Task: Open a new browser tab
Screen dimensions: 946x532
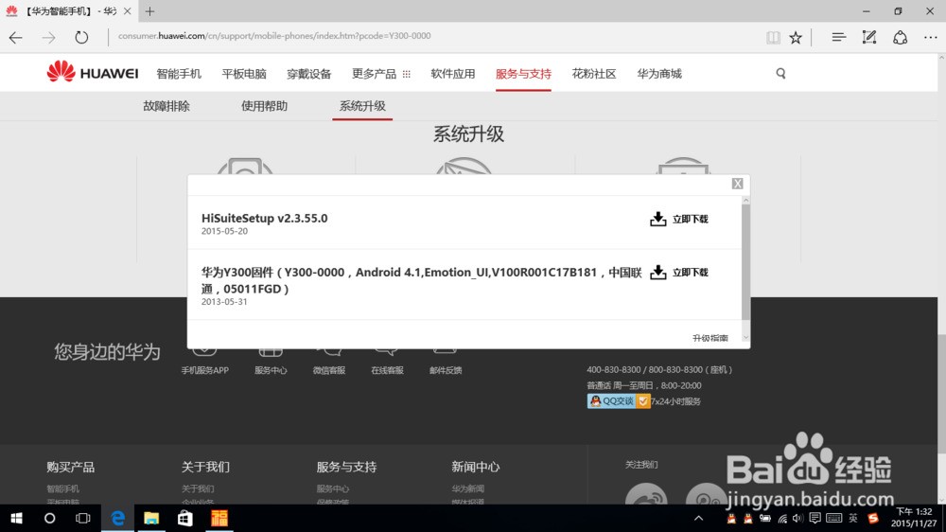Action: click(x=149, y=10)
